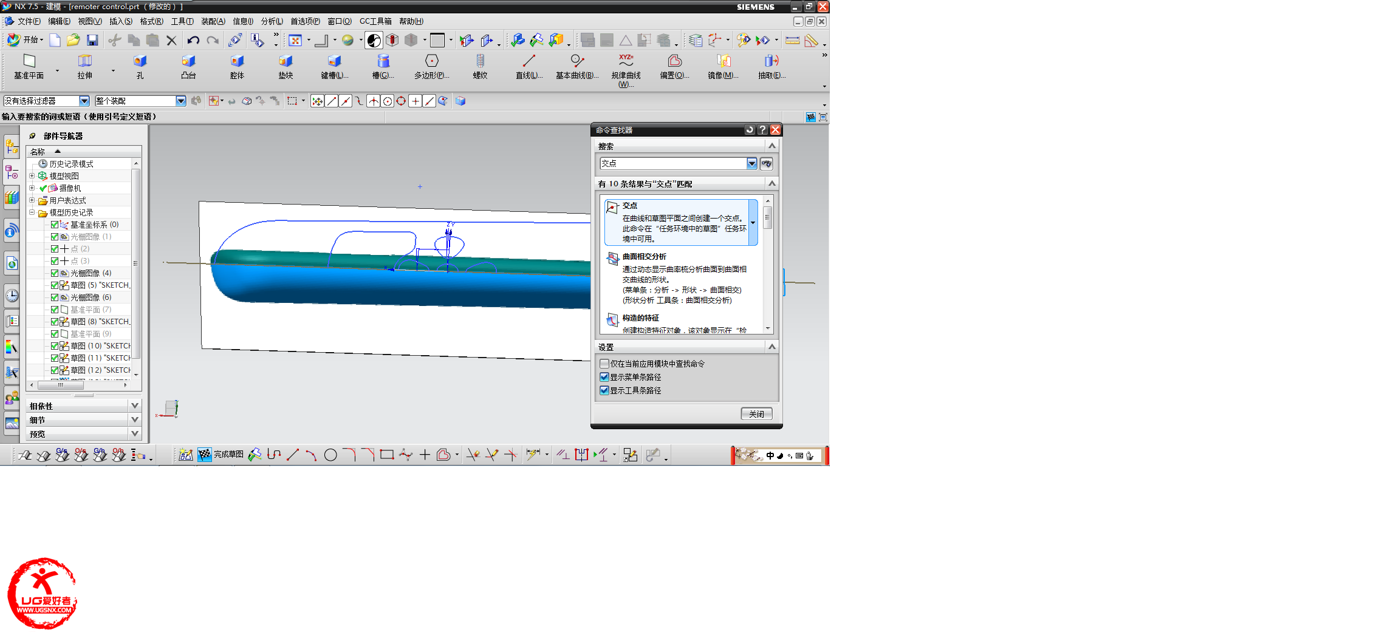Toggle 显示菜单条路径 checkbox
The width and height of the screenshot is (1385, 635).
click(604, 377)
